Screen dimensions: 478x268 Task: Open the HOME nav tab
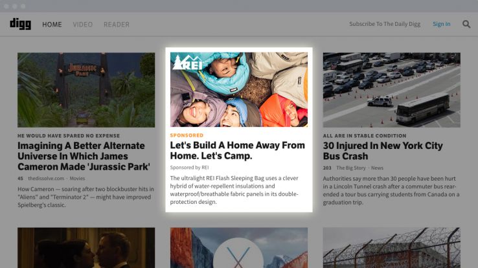coord(52,25)
